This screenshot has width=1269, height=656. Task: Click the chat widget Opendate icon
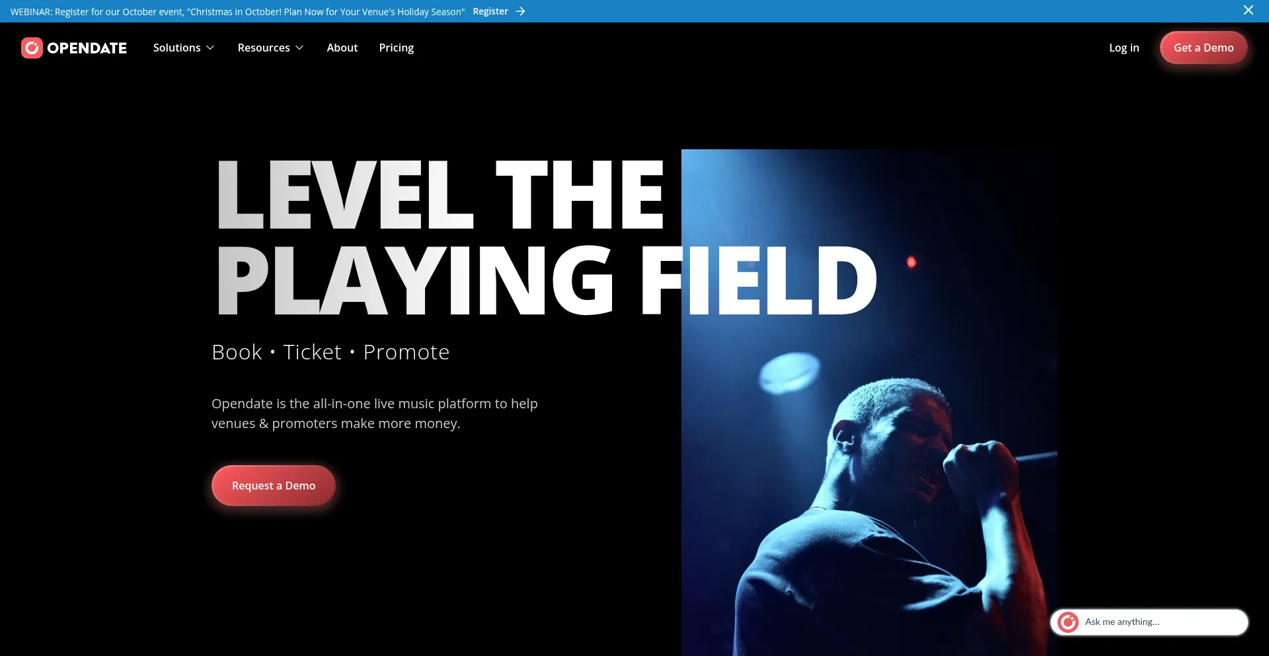[x=1068, y=622]
